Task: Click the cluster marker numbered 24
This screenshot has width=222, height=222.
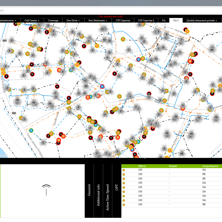Action: click(182, 153)
